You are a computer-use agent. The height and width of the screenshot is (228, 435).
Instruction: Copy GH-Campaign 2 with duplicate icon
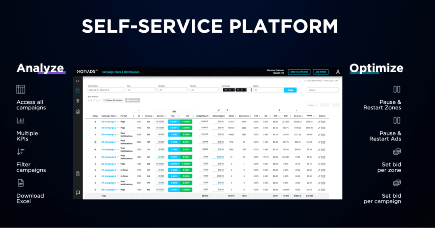click(x=321, y=128)
